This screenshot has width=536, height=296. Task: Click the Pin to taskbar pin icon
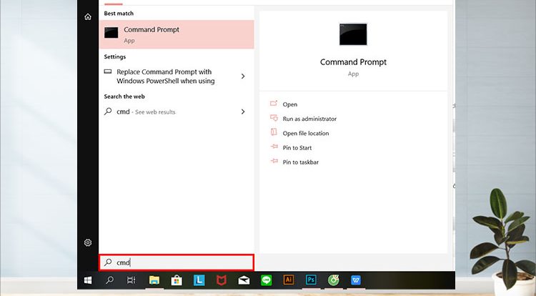click(274, 161)
